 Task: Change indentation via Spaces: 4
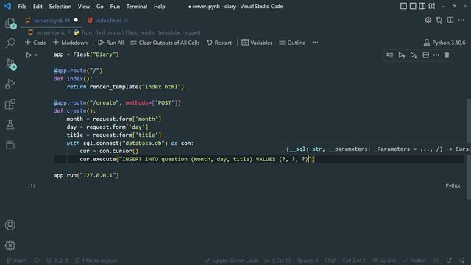point(308,261)
